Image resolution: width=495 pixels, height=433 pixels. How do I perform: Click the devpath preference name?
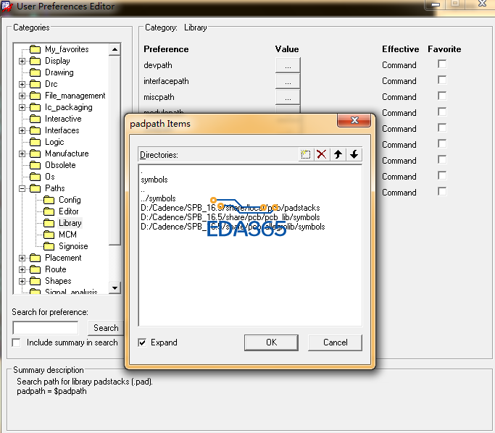tap(158, 65)
